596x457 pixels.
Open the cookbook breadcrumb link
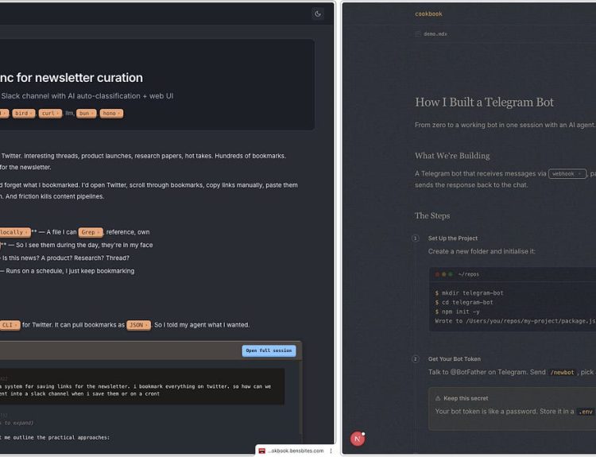click(x=428, y=14)
